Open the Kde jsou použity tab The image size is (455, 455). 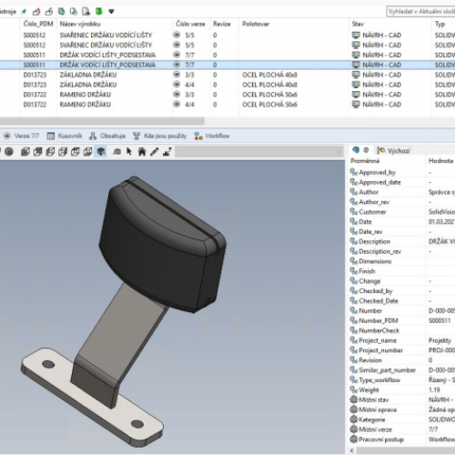click(x=160, y=136)
